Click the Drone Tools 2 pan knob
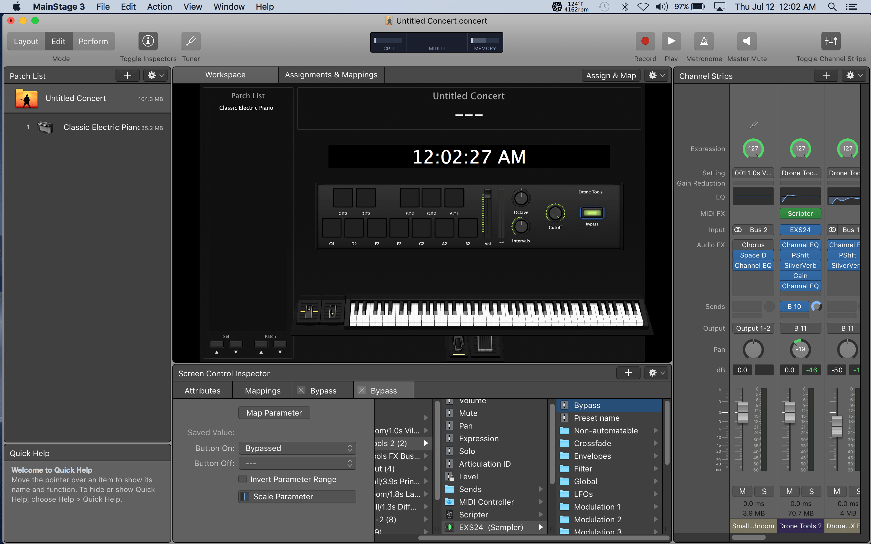Image resolution: width=871 pixels, height=544 pixels. [800, 349]
